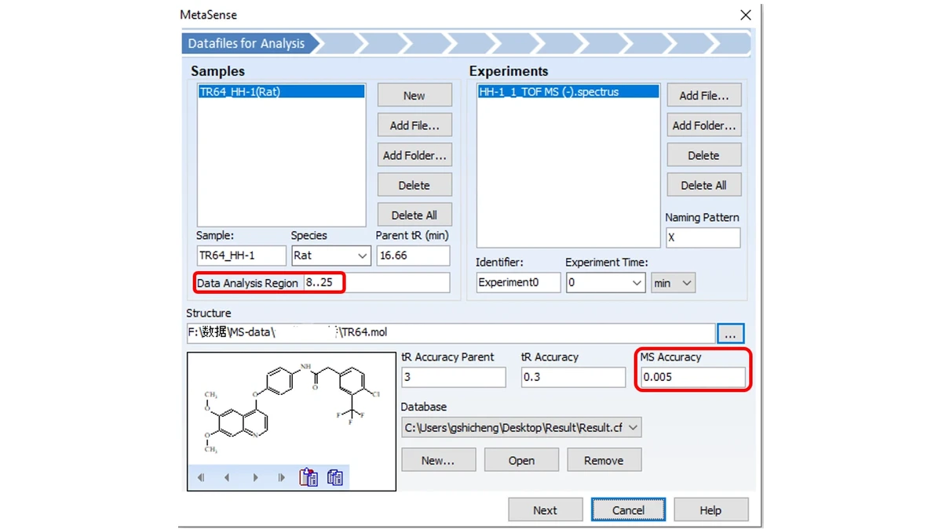This screenshot has height=529, width=942.
Task: Jump to last structure in viewer
Action: click(281, 477)
